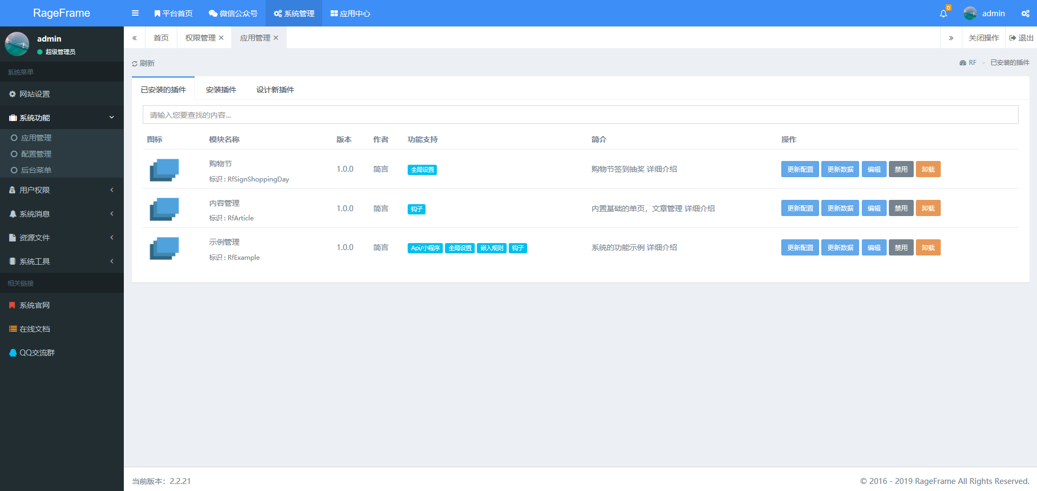Go to 平台首页 in the top navigation
This screenshot has width=1037, height=491.
tap(173, 14)
